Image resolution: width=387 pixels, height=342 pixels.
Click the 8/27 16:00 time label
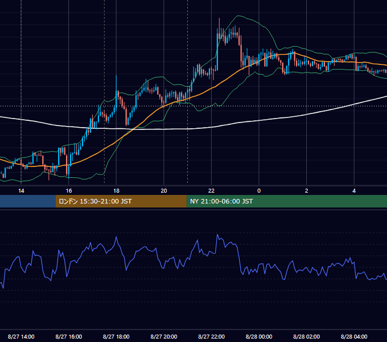69,336
